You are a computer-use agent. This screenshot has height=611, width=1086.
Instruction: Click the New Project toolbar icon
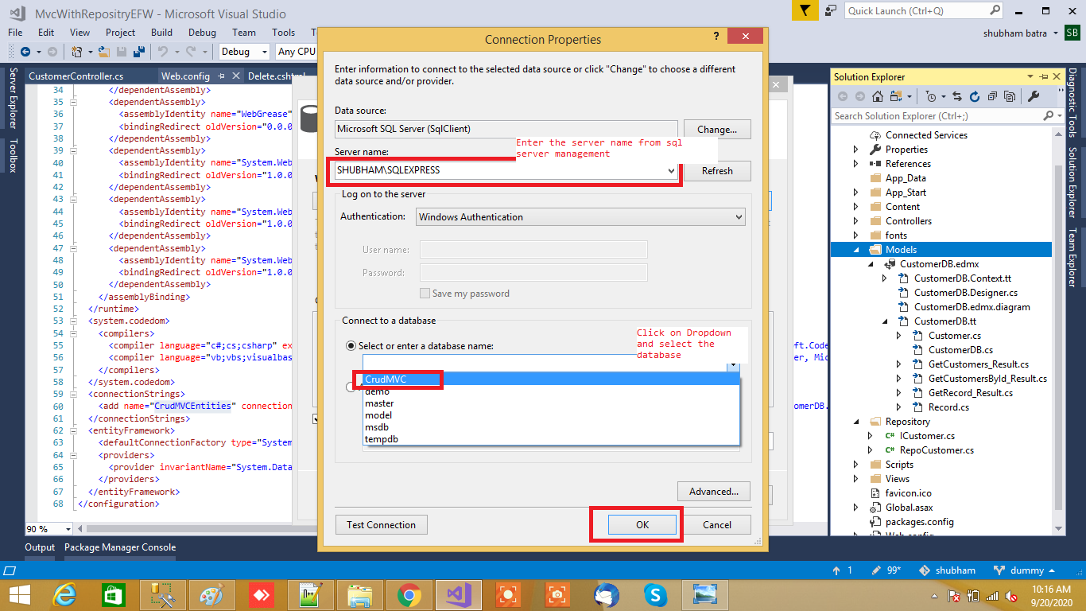click(77, 52)
